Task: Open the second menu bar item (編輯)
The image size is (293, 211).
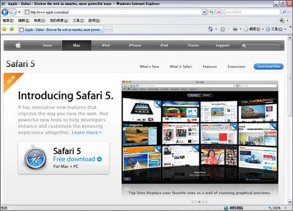Action: (x=23, y=21)
